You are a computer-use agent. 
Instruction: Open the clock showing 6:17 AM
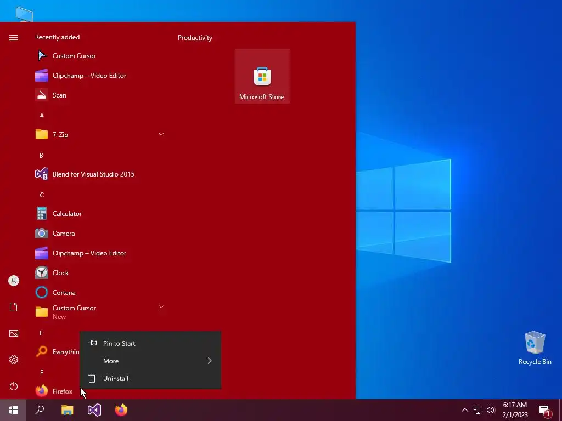(515, 410)
